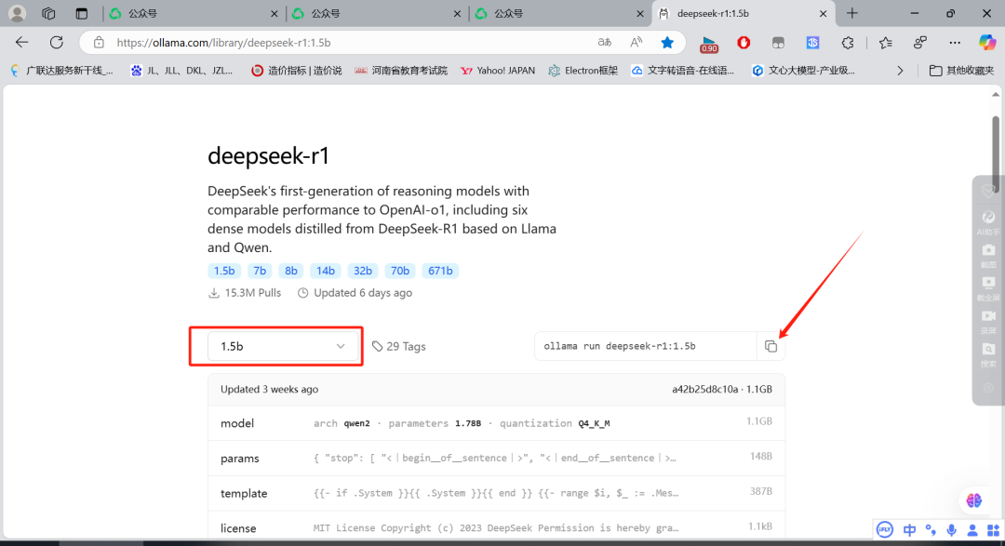Image resolution: width=1005 pixels, height=546 pixels.
Task: Open the 其他收藏夹 bookmarks folder
Action: point(961,71)
